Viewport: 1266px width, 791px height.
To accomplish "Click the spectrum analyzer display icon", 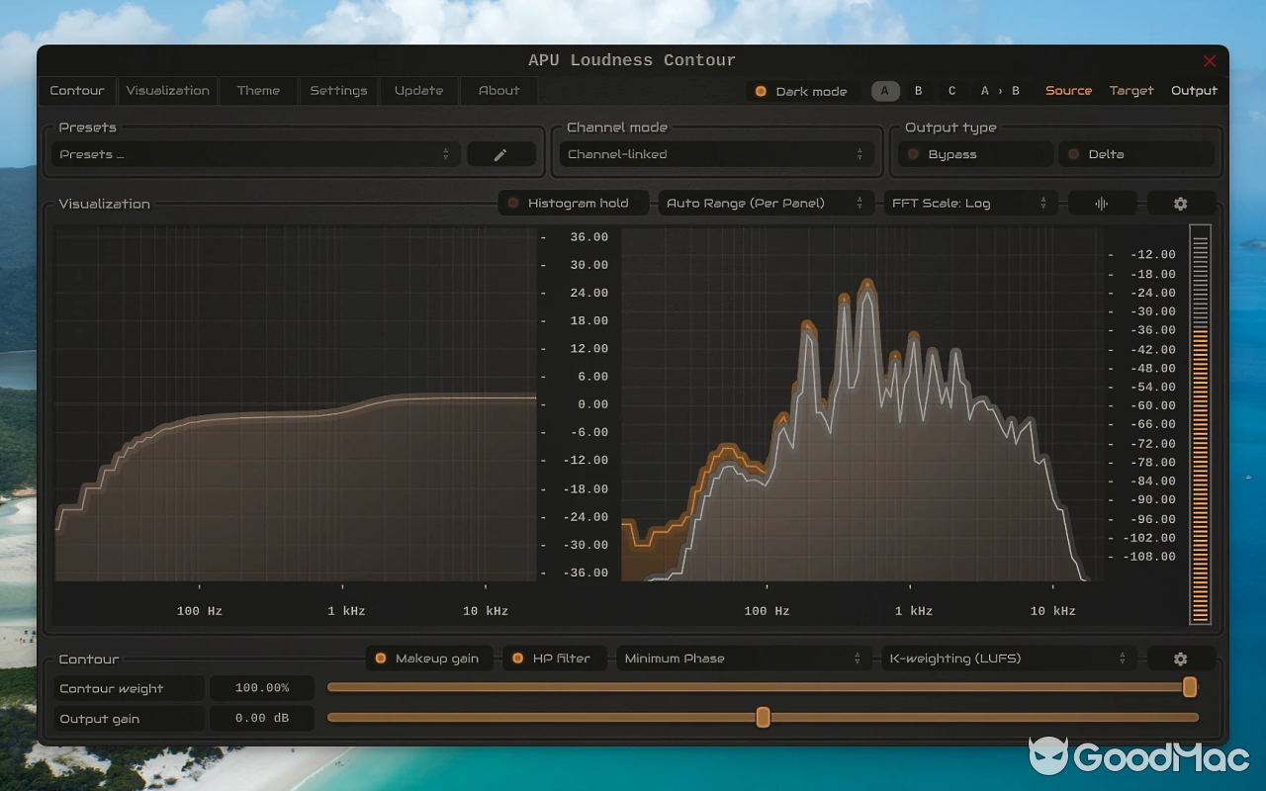I will (x=1102, y=203).
